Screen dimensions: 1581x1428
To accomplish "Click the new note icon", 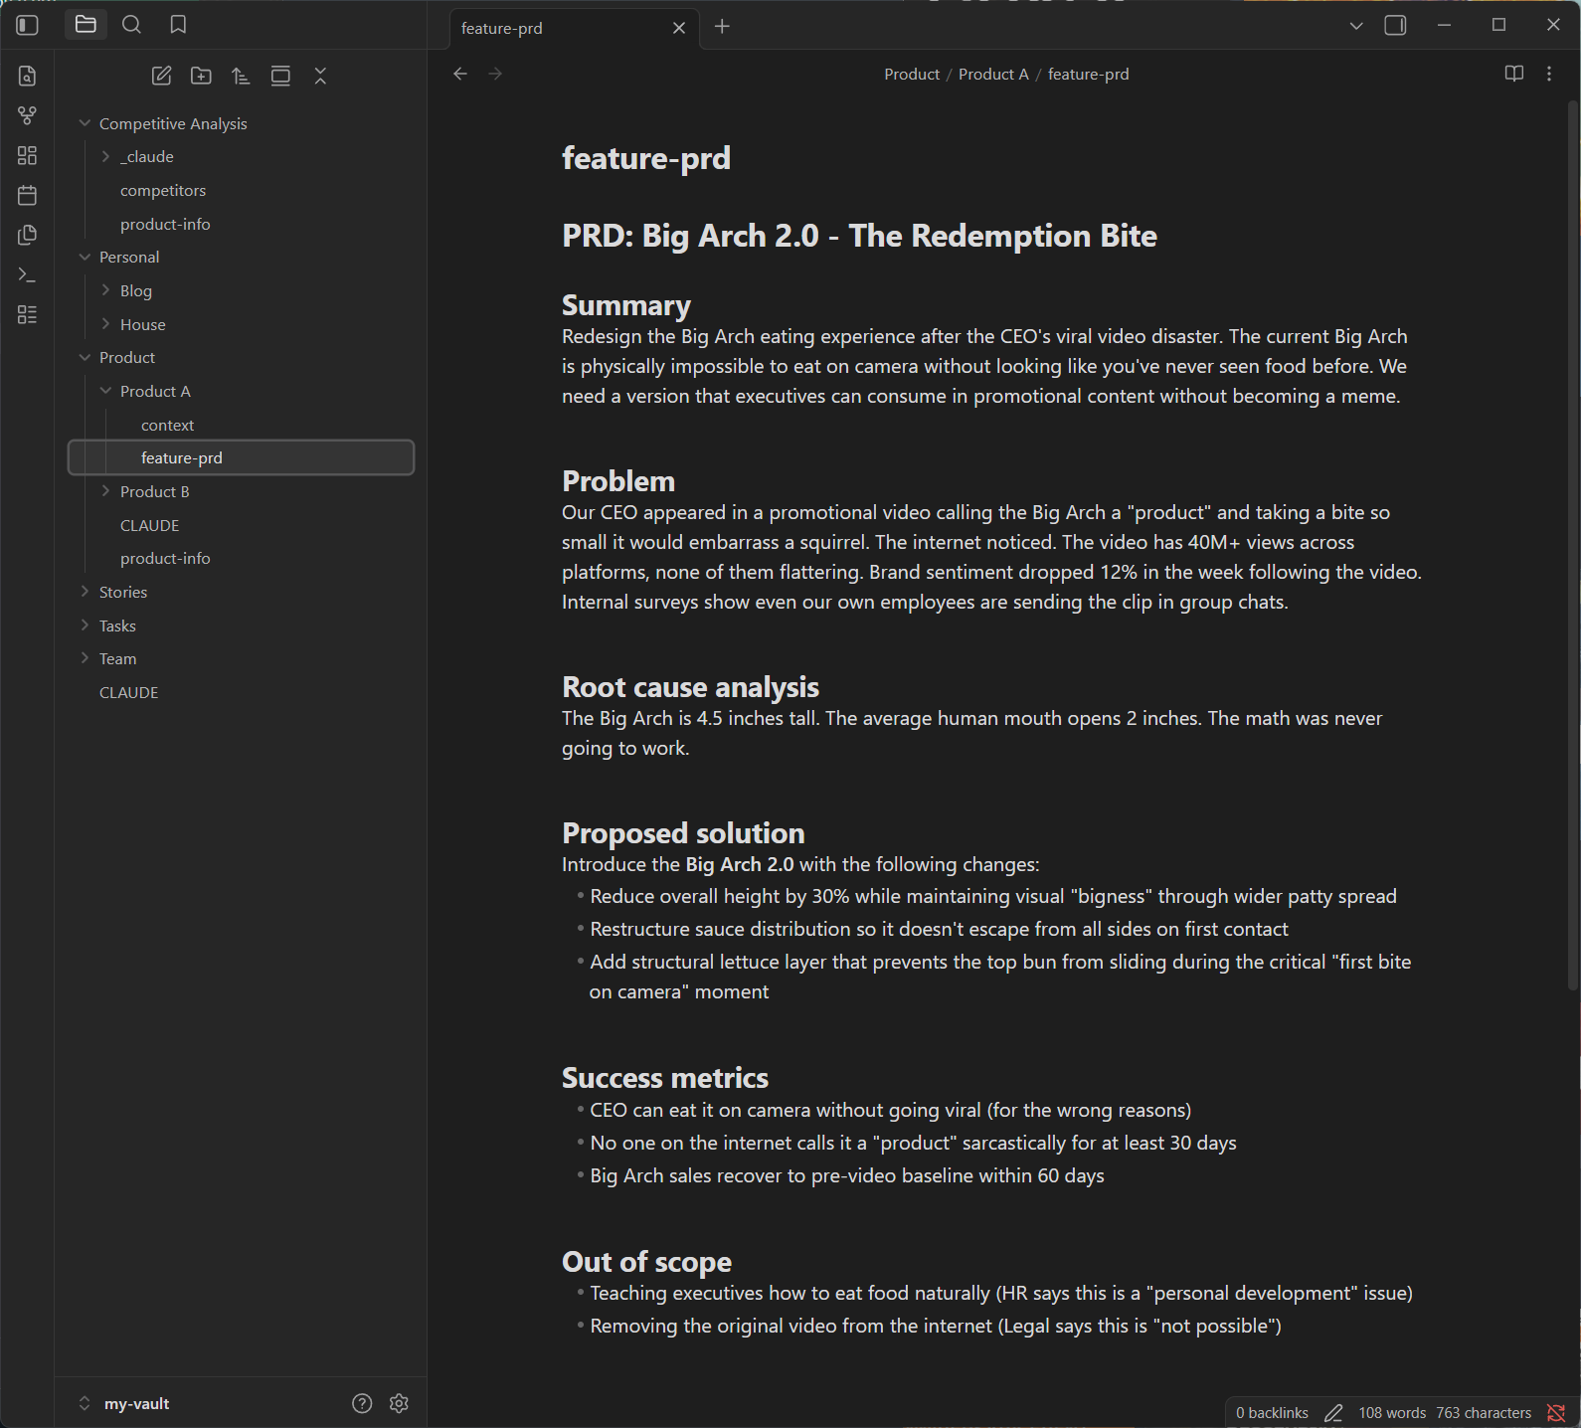I will [x=161, y=76].
